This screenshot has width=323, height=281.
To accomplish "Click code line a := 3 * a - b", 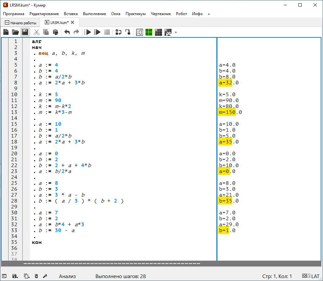I will [62, 195].
